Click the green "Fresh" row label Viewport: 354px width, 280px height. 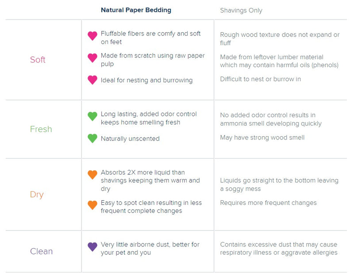41,129
